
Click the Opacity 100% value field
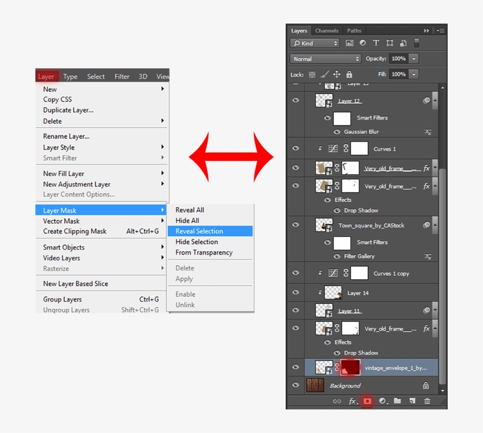click(x=399, y=58)
